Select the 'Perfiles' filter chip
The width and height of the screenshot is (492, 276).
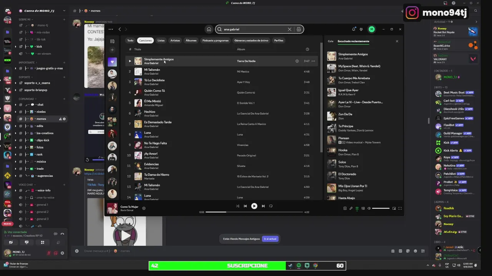279,40
